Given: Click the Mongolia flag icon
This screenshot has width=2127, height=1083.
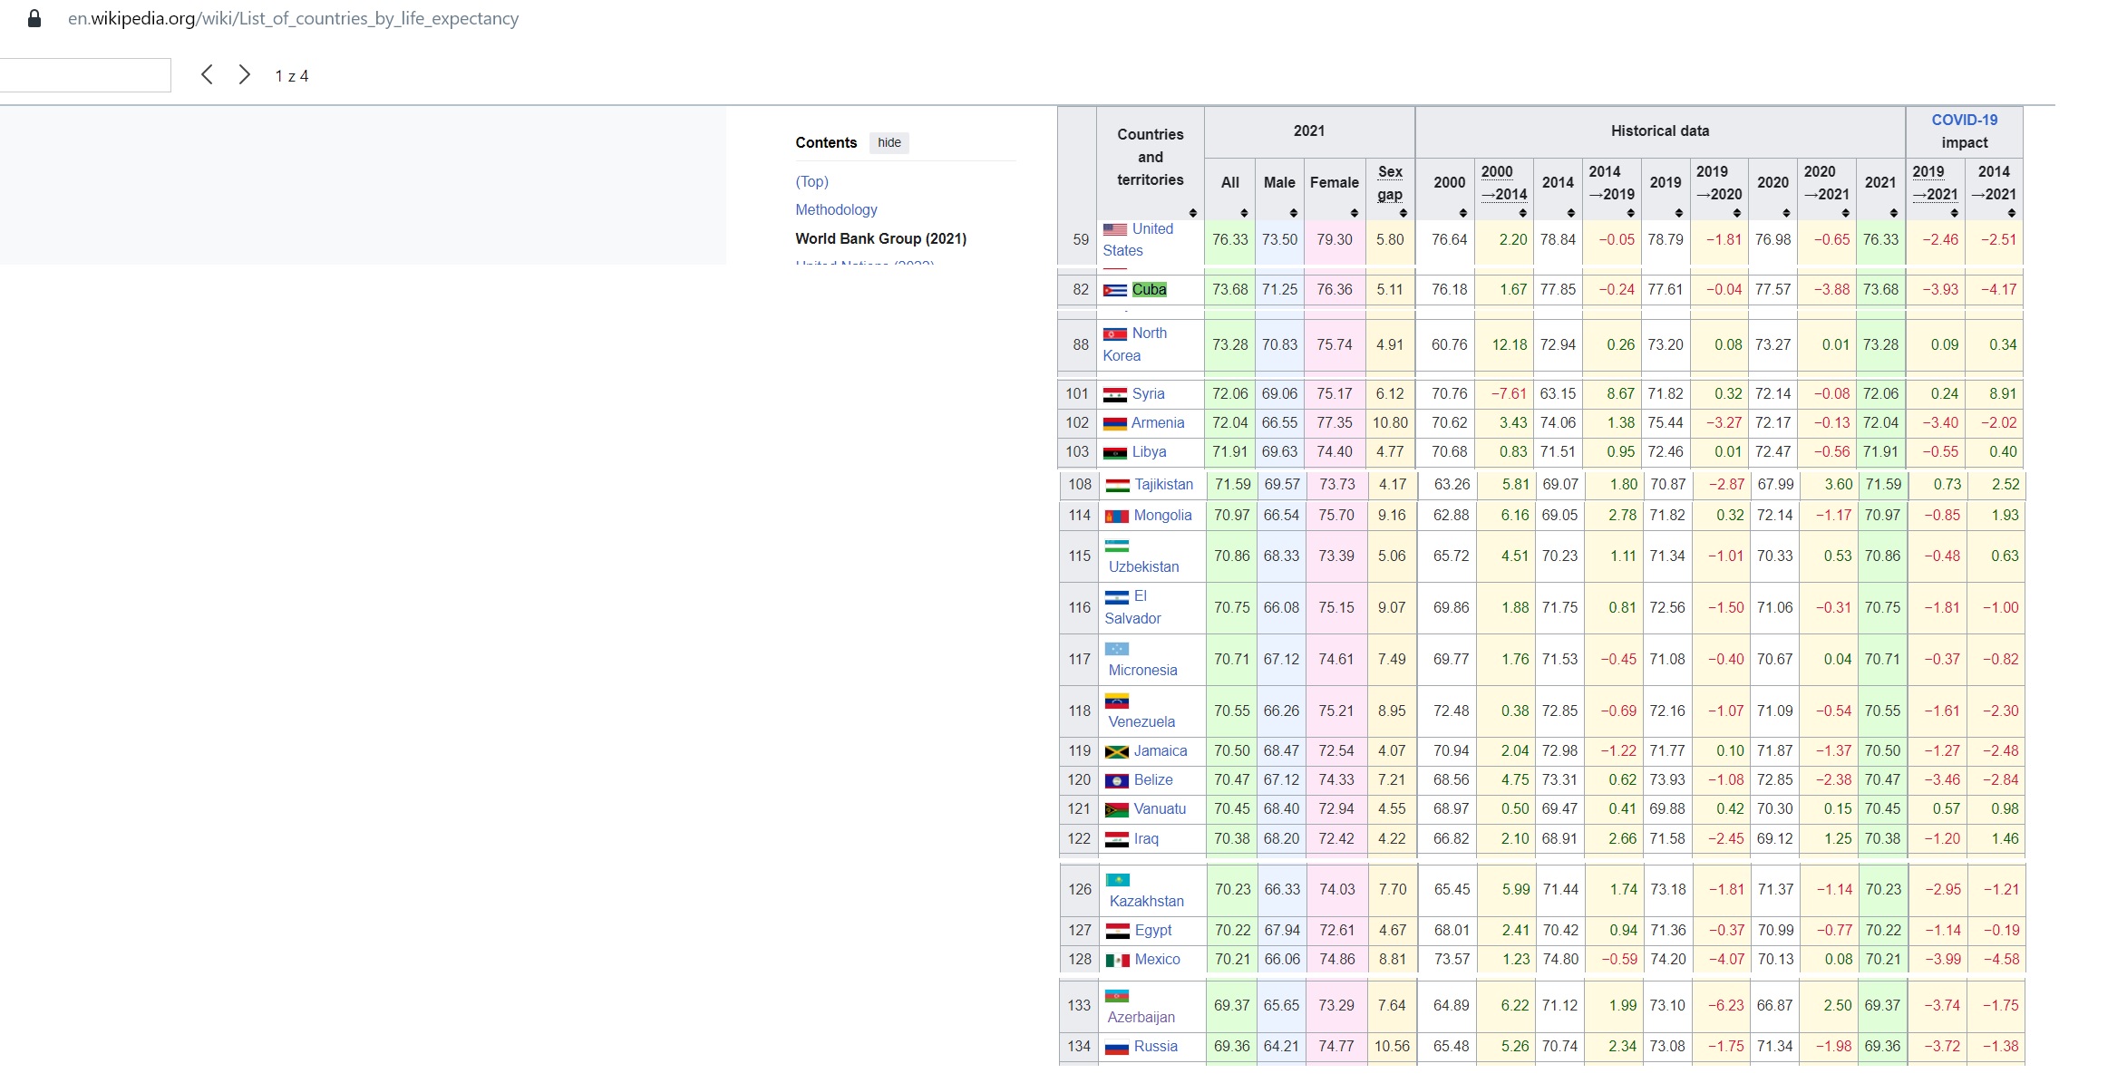Looking at the screenshot, I should tap(1117, 516).
